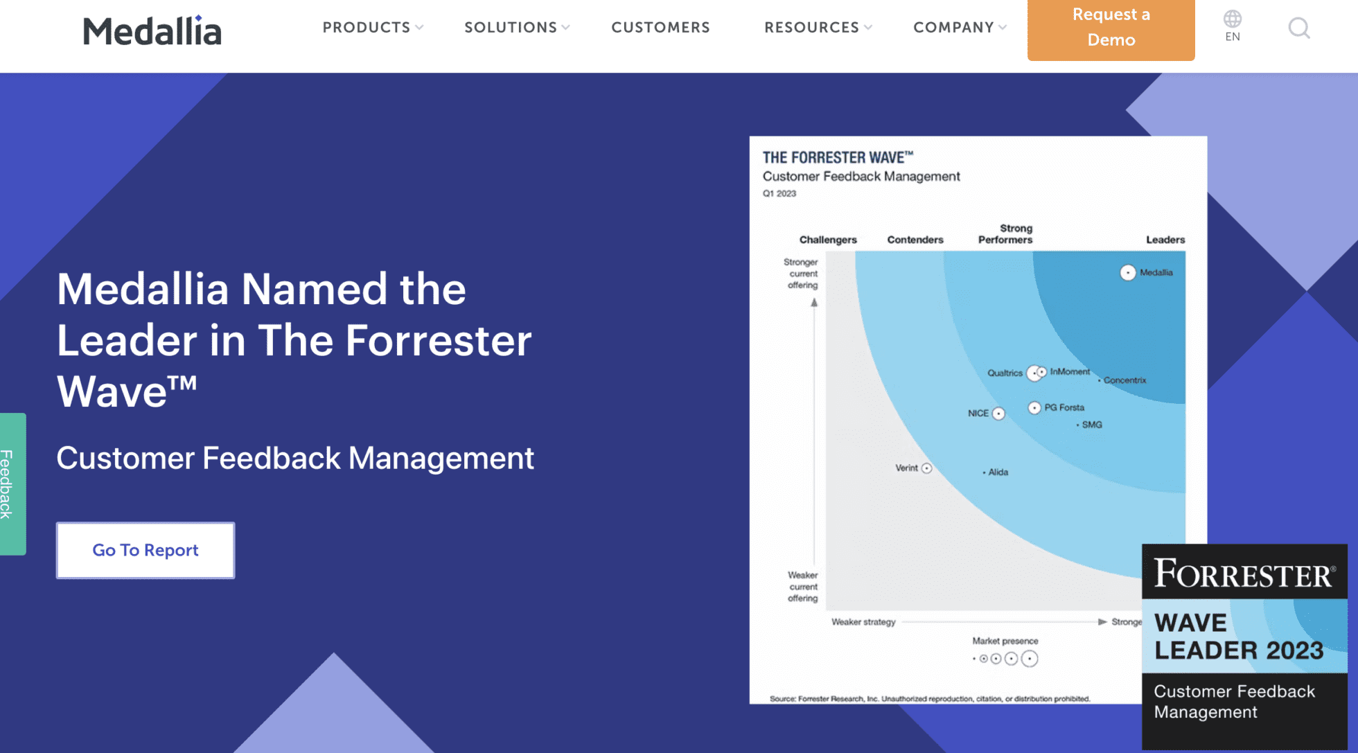Expand the Resources menu chevron
This screenshot has width=1358, height=753.
(868, 28)
